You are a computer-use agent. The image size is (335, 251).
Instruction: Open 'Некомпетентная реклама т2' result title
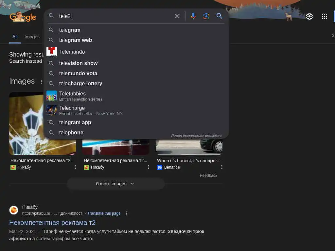52,223
